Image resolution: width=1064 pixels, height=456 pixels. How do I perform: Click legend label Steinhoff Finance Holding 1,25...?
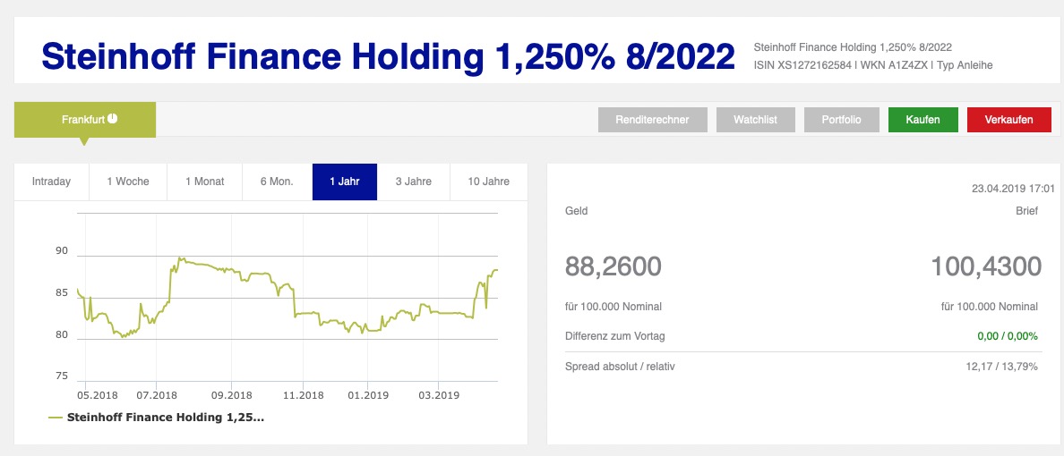pyautogui.click(x=166, y=418)
